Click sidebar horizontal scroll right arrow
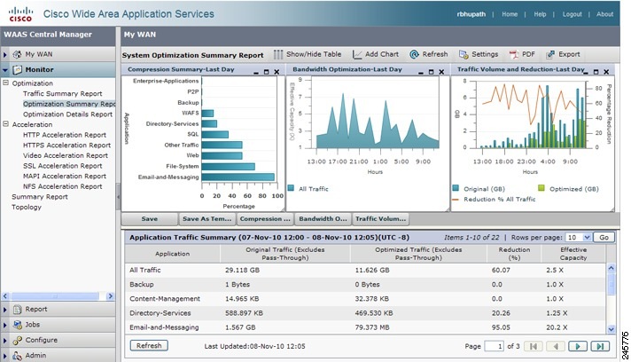 pyautogui.click(x=110, y=296)
